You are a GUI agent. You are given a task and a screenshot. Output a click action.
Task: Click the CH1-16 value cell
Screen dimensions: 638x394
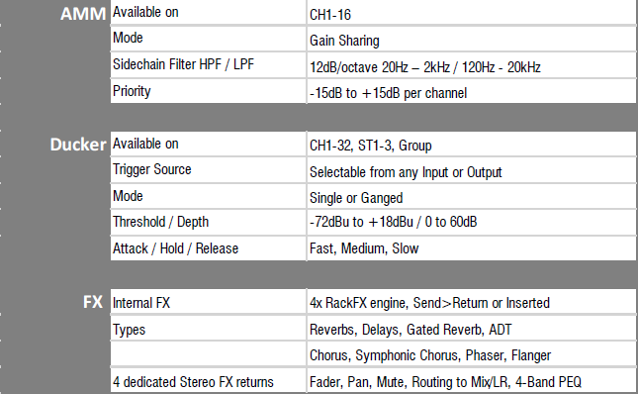[x=472, y=14]
